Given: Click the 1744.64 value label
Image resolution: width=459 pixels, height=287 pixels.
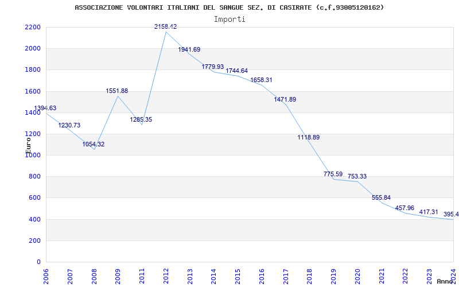Looking at the screenshot, I should (x=236, y=71).
